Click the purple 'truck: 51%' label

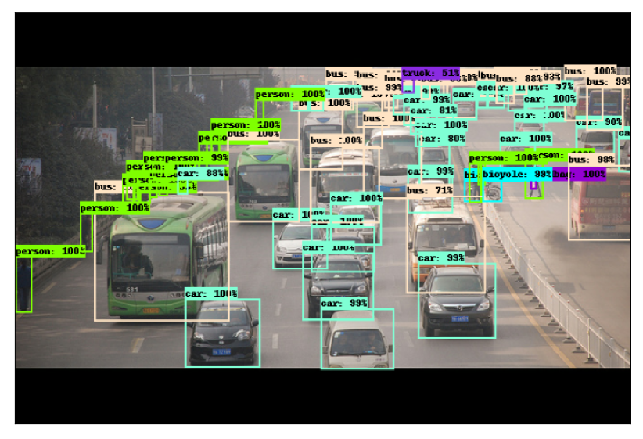click(x=430, y=73)
